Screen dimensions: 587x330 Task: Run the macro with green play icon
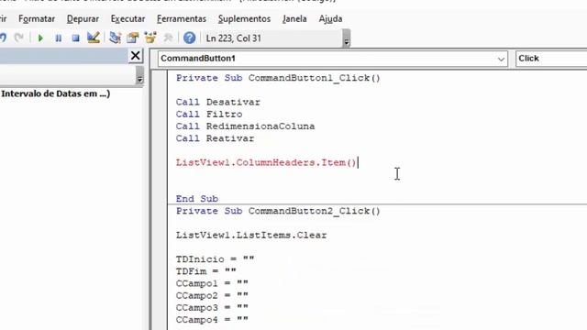point(40,38)
